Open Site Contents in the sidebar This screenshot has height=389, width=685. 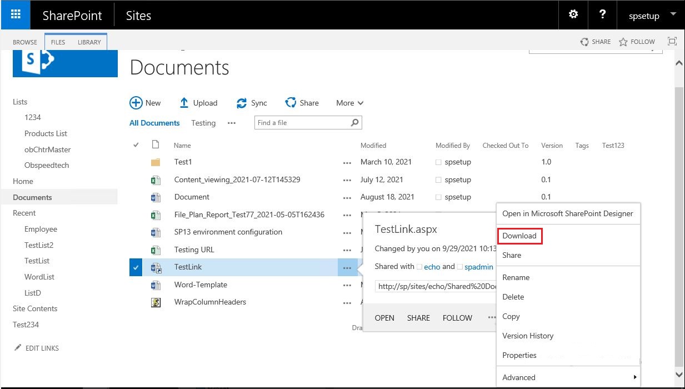pos(34,308)
